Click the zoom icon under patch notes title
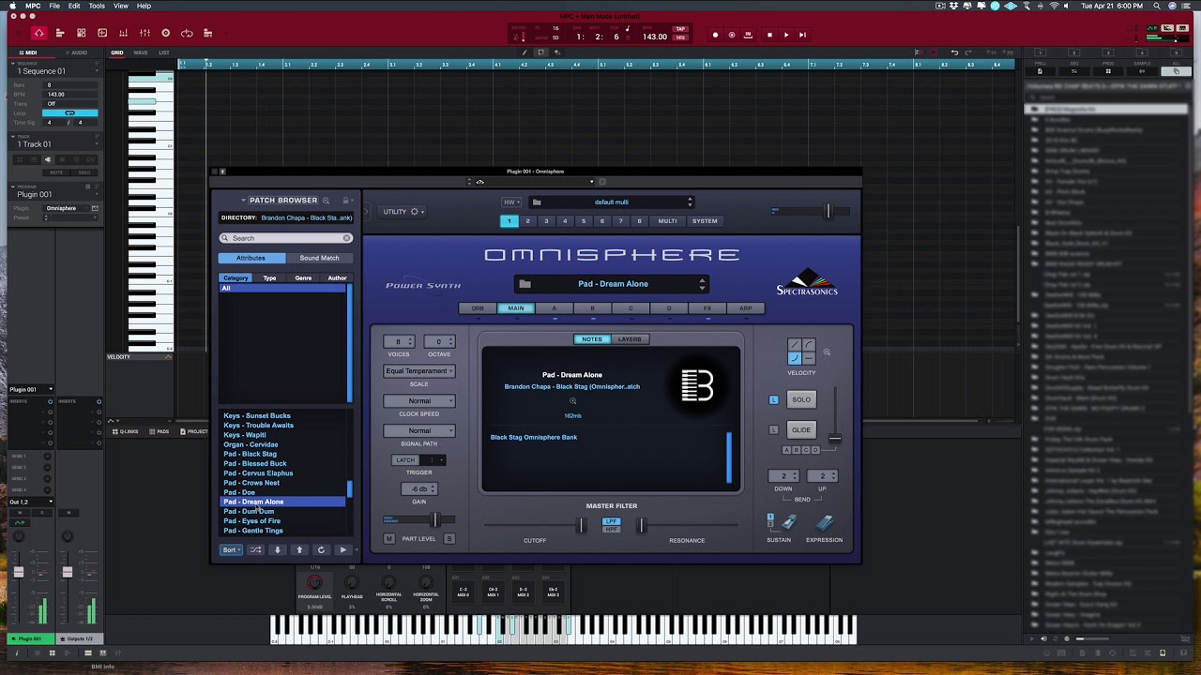 (572, 401)
